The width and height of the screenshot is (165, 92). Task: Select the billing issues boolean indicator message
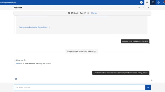coord(121,73)
